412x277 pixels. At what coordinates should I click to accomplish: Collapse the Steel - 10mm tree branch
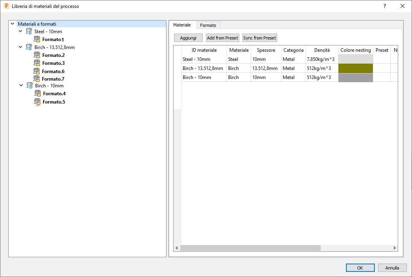point(20,31)
